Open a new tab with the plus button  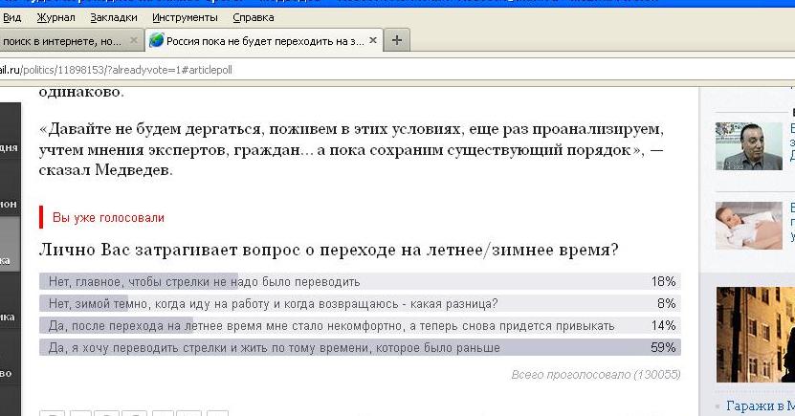coord(397,40)
